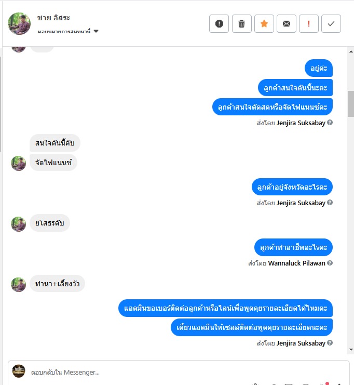Mark conversation as spam with the octagon icon
Viewport: 354px width, 385px height.
pos(219,23)
